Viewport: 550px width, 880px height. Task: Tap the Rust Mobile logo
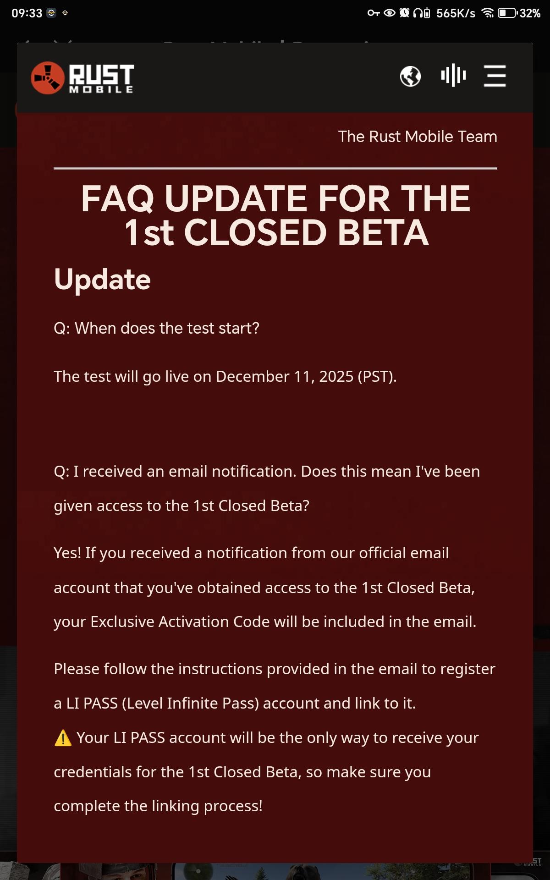[82, 78]
